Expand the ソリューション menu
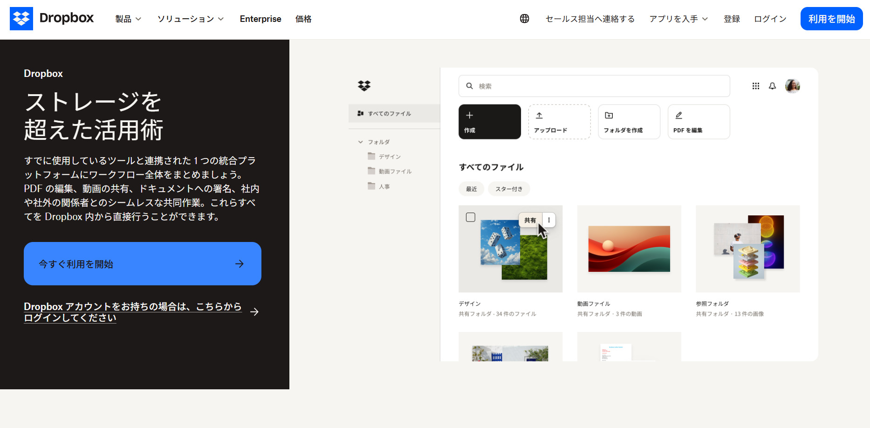Viewport: 870px width, 428px height. click(191, 19)
